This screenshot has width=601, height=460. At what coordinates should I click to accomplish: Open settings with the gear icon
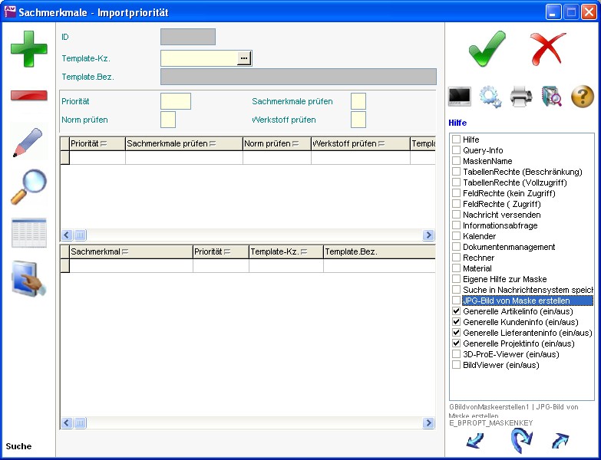point(490,97)
